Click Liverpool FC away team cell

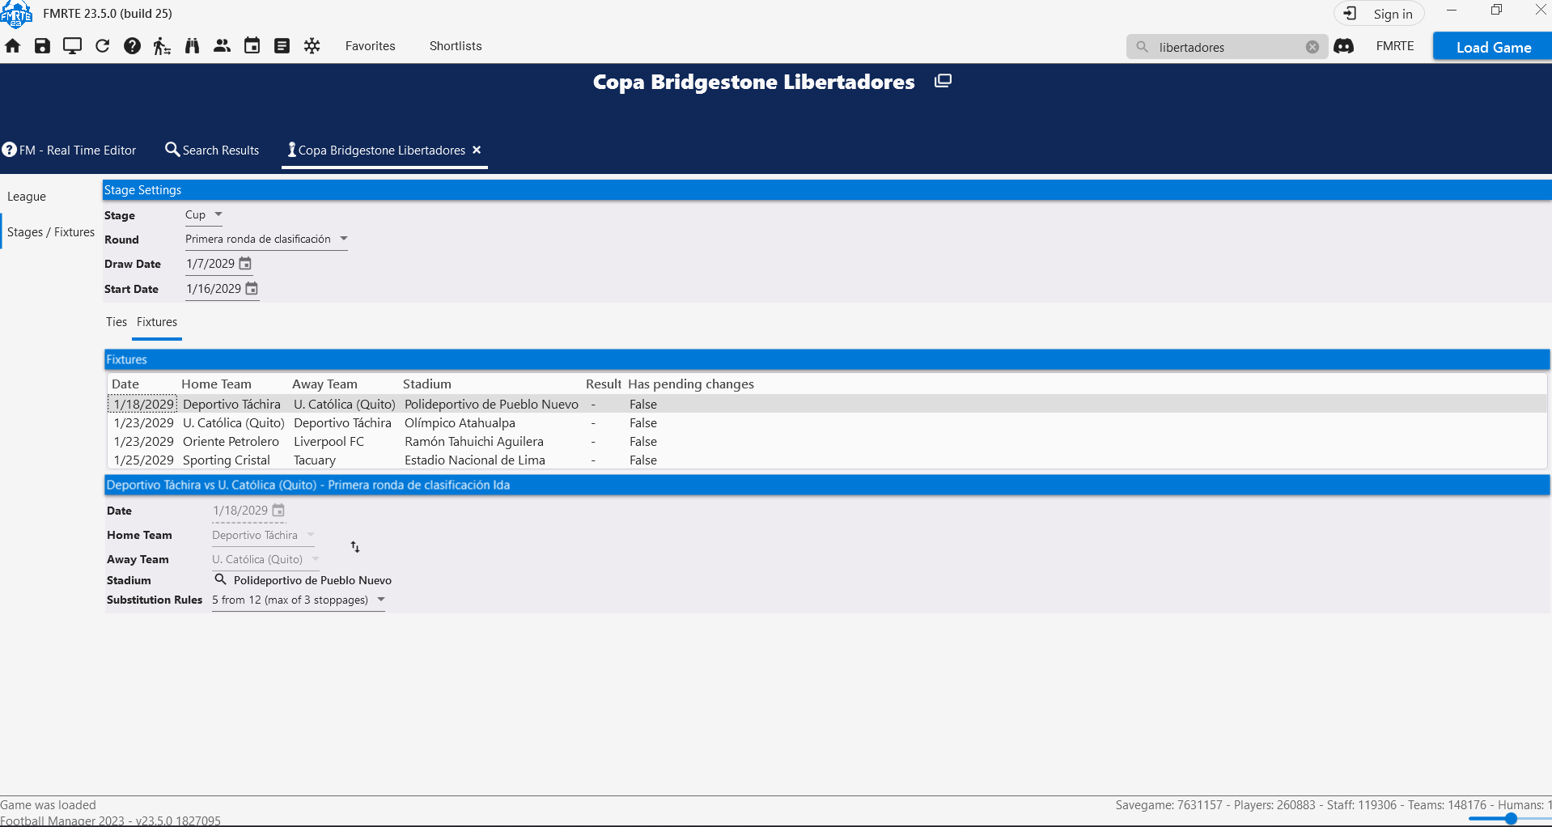[329, 442]
